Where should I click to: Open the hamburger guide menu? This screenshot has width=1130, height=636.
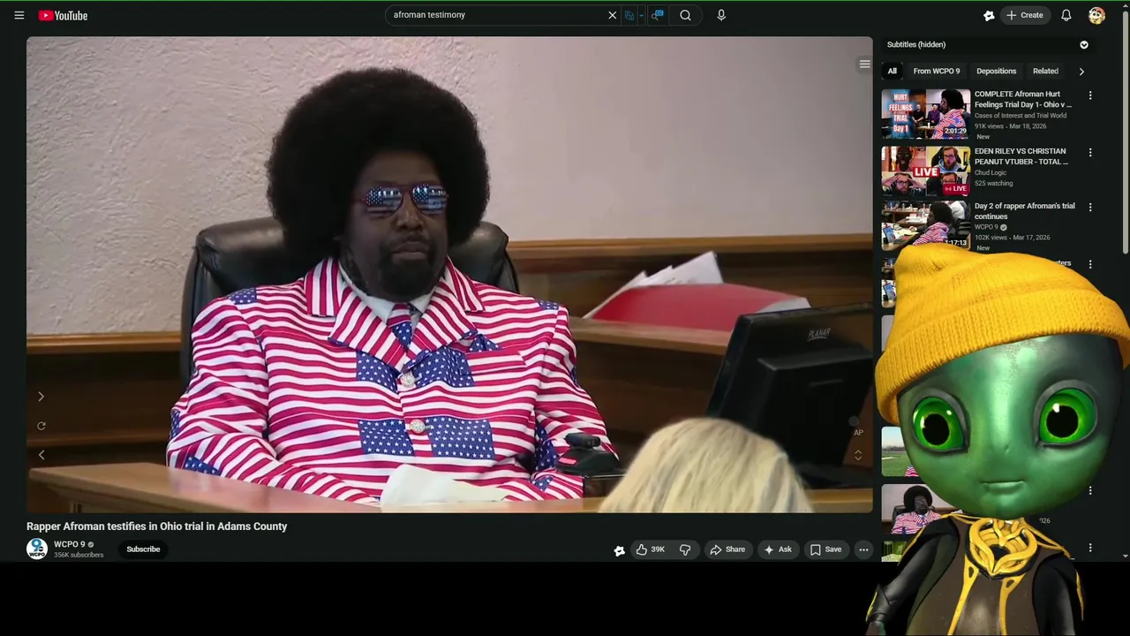pyautogui.click(x=19, y=15)
